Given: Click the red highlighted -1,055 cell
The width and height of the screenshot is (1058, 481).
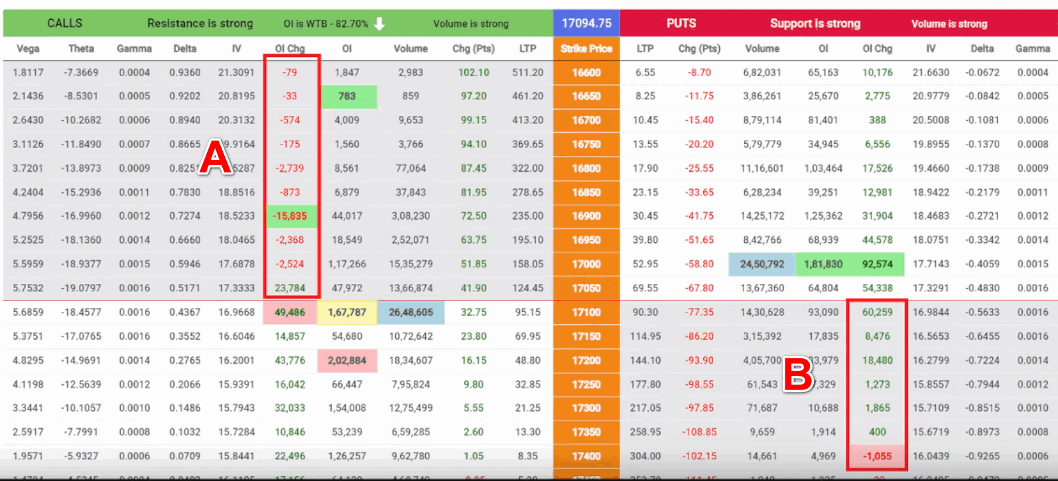Looking at the screenshot, I should coord(877,456).
